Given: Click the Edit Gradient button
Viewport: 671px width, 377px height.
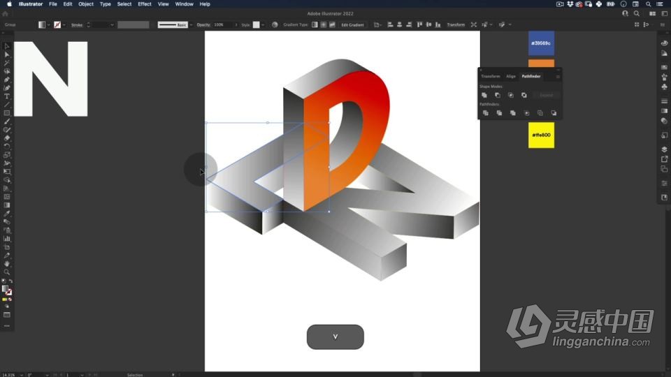Looking at the screenshot, I should [x=352, y=25].
